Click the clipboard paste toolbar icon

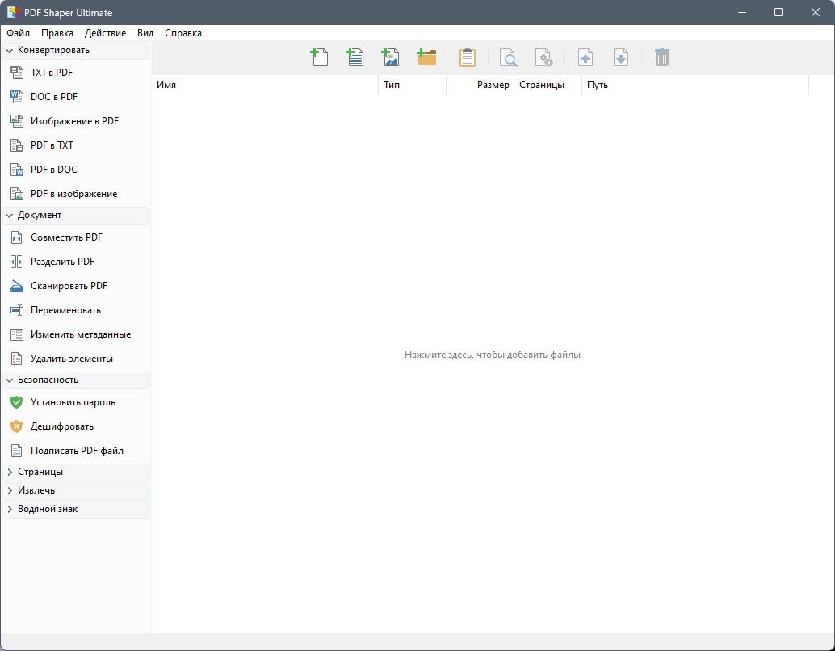click(467, 57)
